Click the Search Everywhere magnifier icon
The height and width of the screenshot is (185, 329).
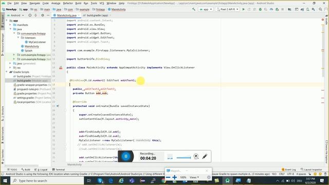click(x=320, y=9)
